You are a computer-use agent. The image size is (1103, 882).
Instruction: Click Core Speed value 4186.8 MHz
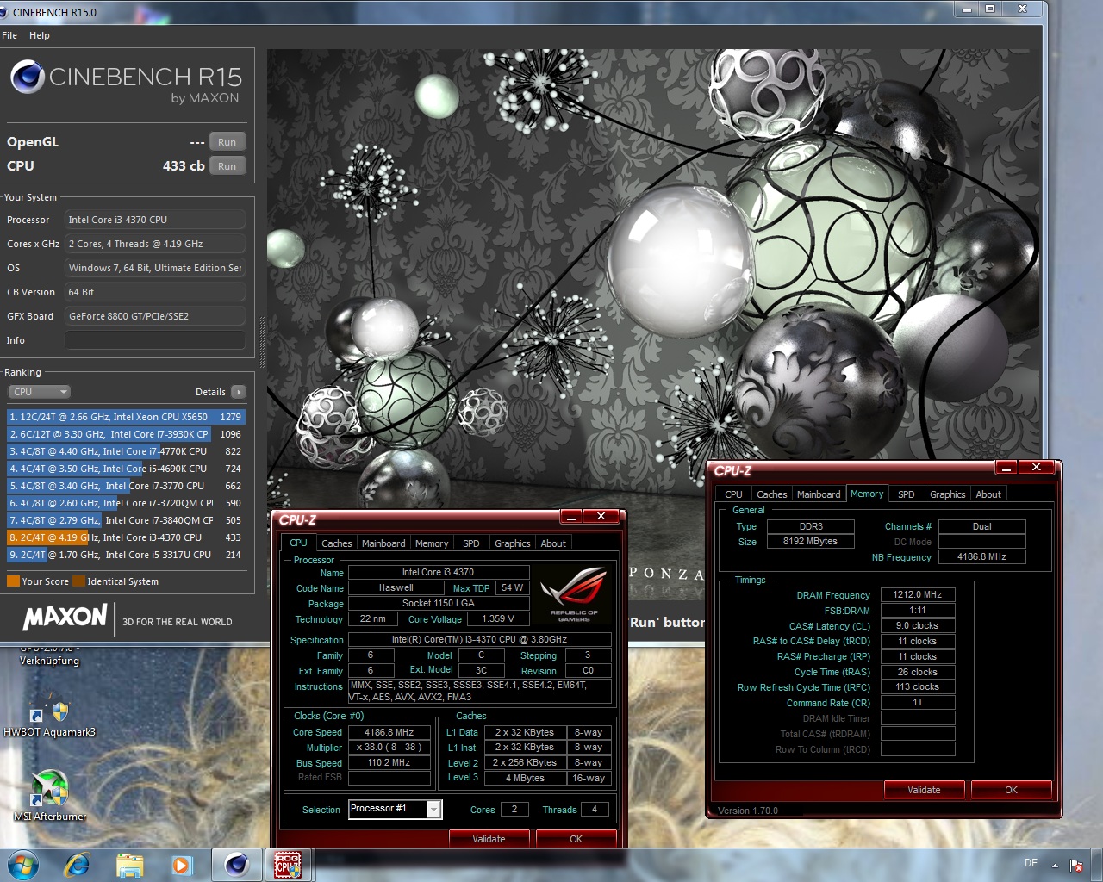click(x=389, y=732)
